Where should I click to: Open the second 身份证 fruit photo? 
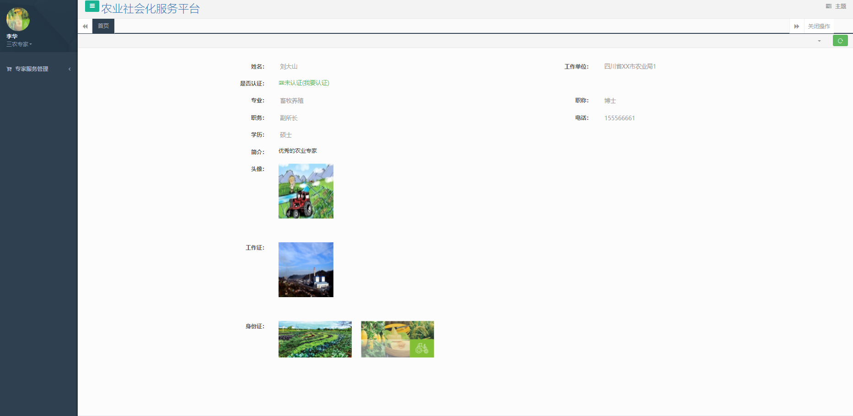(x=397, y=339)
